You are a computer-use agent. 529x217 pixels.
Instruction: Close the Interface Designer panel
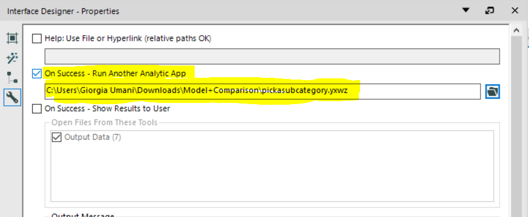515,11
